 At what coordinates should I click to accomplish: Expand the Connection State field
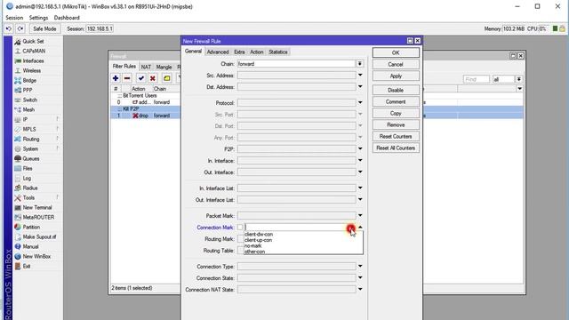[360, 278]
